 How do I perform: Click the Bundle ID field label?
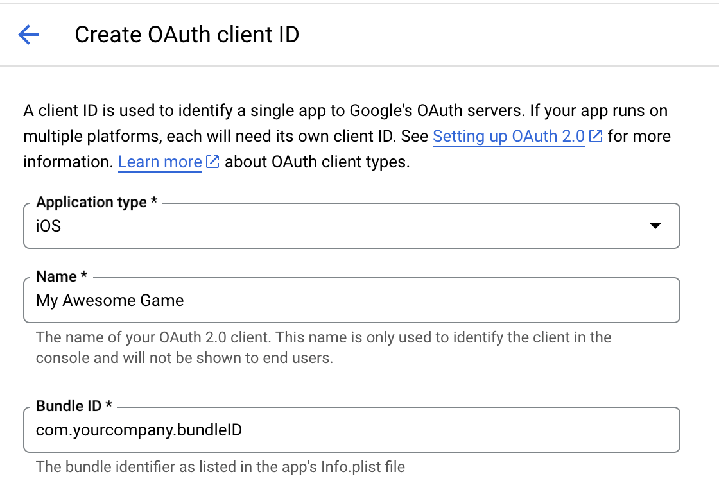click(74, 406)
